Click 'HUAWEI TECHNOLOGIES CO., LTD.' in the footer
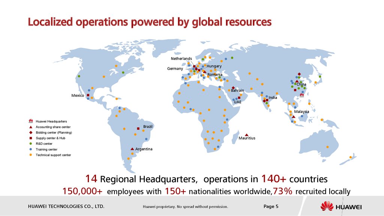The image size is (384, 216). point(66,207)
